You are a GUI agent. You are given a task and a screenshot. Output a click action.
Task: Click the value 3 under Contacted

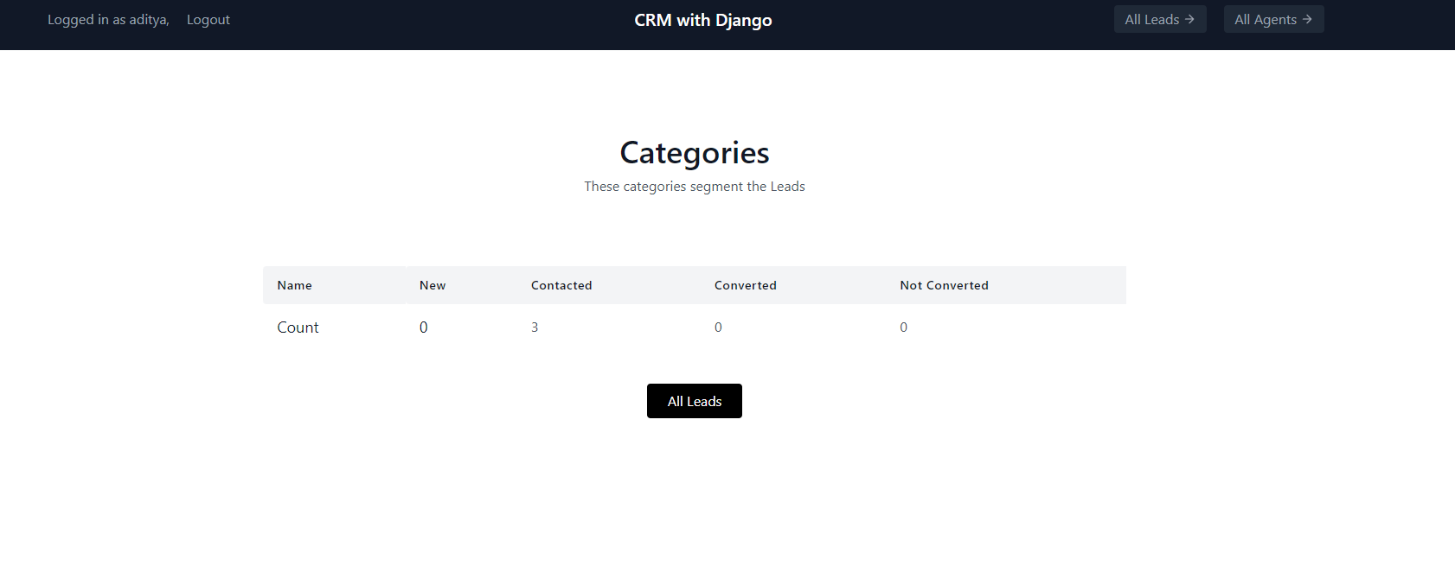(x=535, y=327)
